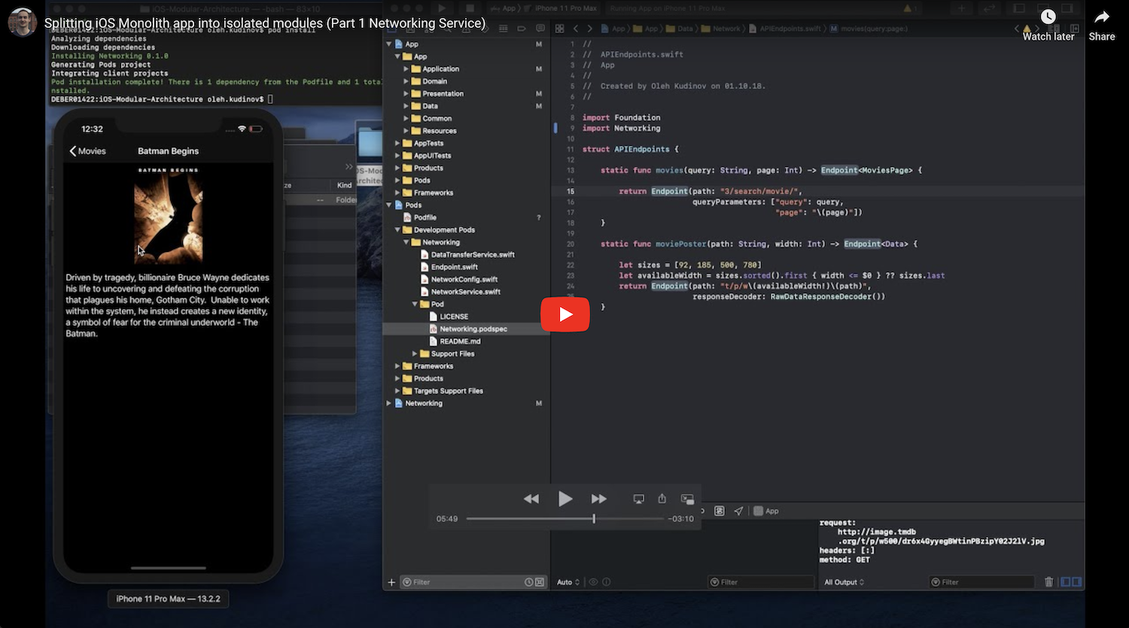Click the channel avatar thumbnail

click(x=23, y=23)
